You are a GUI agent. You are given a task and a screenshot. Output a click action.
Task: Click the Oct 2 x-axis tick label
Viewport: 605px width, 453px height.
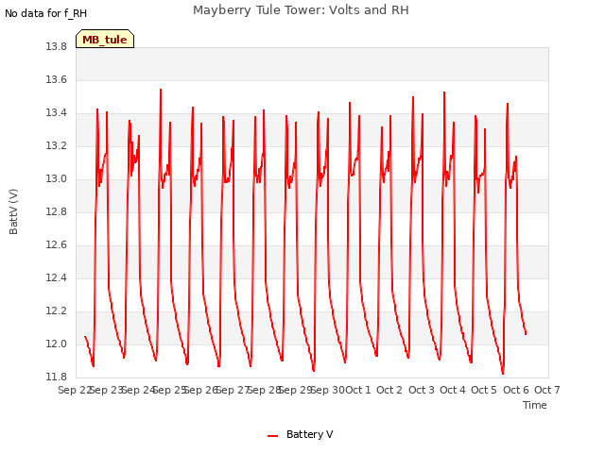389,390
